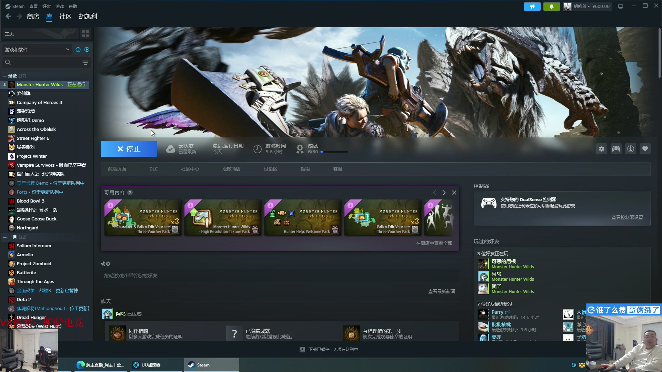662x372 pixels.
Task: Click 查看最新新闻 link
Action: point(441,291)
